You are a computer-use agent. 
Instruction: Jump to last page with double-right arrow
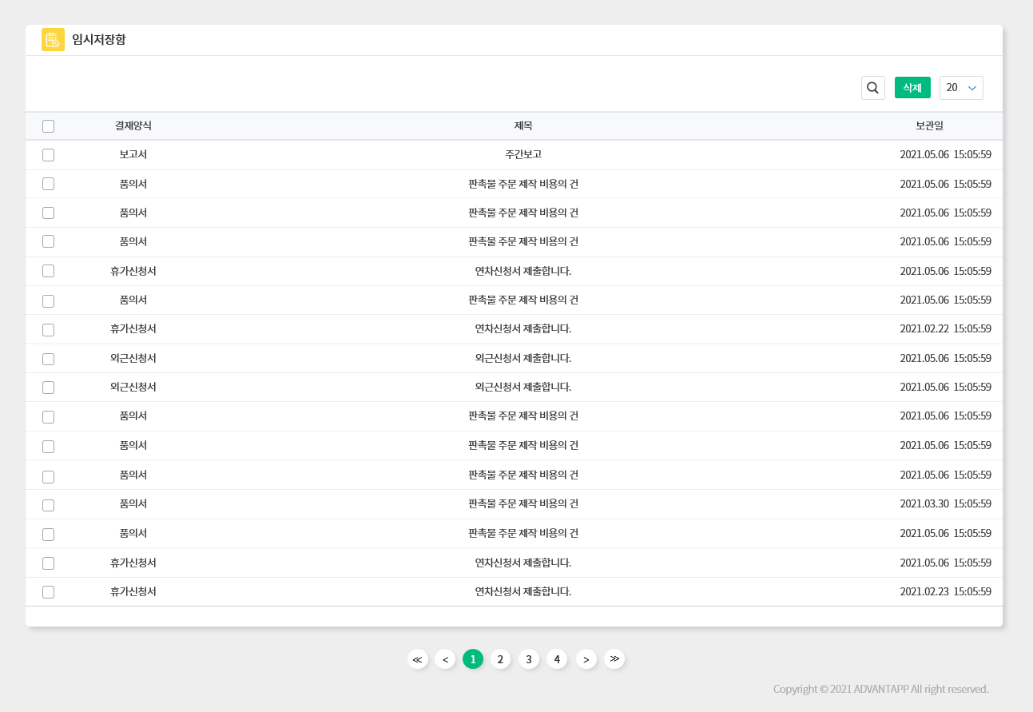pos(614,659)
